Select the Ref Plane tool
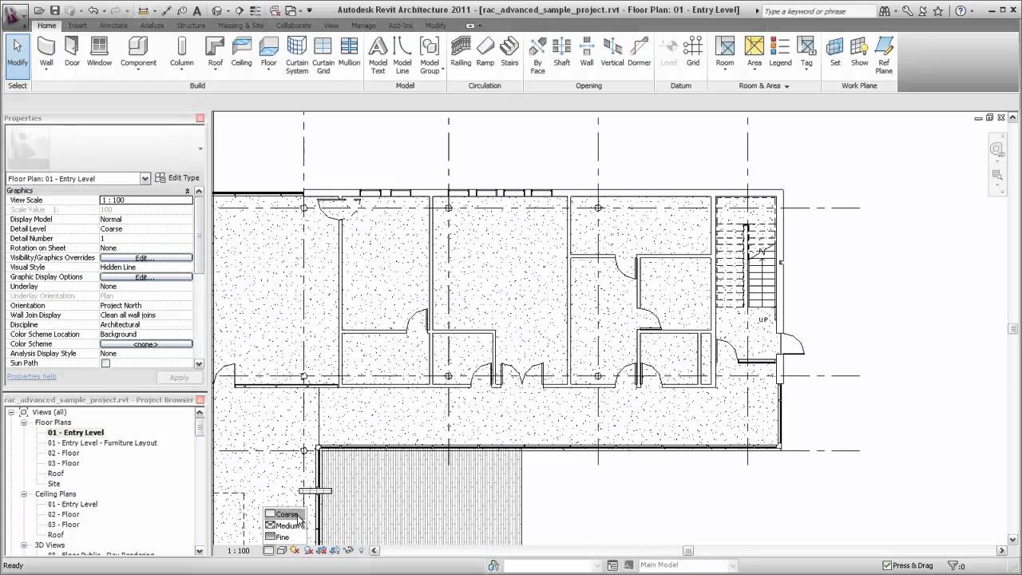Image resolution: width=1022 pixels, height=575 pixels. tap(884, 56)
